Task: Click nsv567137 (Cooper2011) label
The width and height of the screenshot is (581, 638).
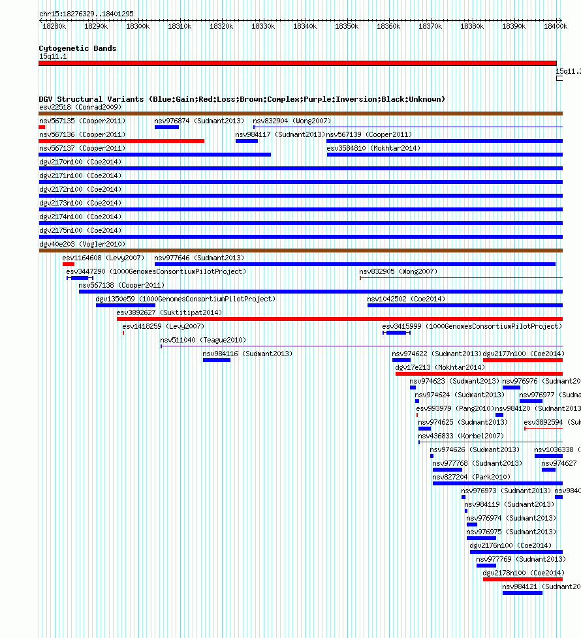Action: [82, 149]
